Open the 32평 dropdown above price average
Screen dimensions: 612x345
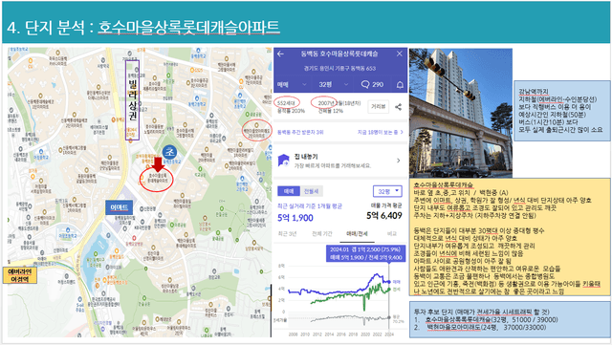(387, 191)
